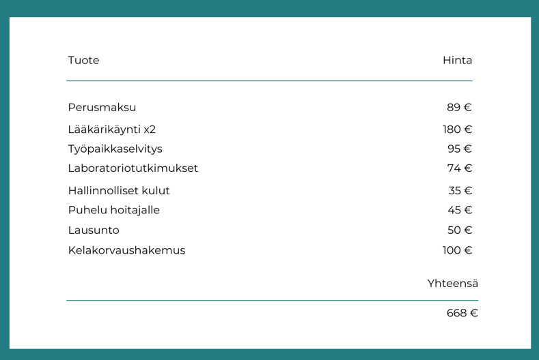Click the 95 € price

459,149
